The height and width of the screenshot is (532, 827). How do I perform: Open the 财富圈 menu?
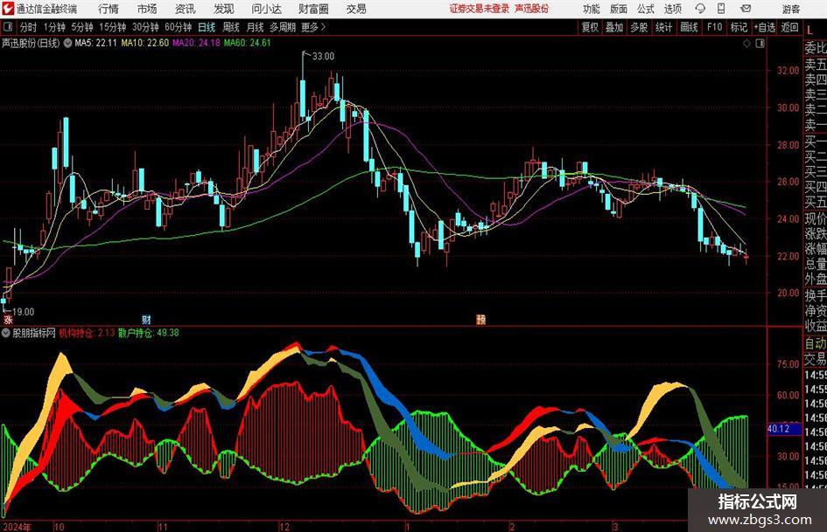click(313, 9)
